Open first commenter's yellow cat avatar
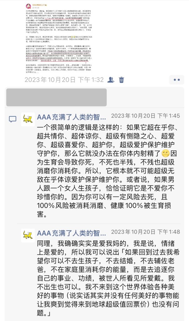This screenshot has height=321, width=189. coord(28,119)
